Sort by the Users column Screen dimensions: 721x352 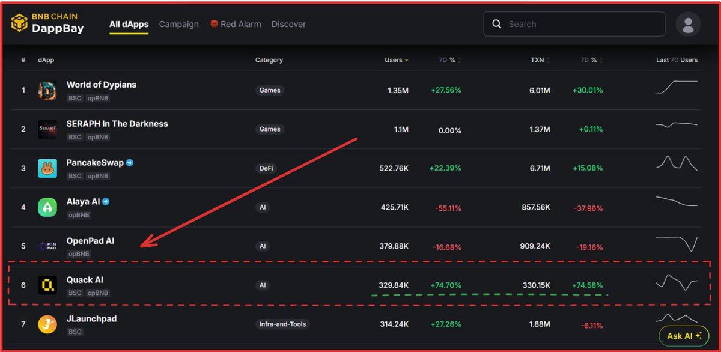[x=397, y=60]
